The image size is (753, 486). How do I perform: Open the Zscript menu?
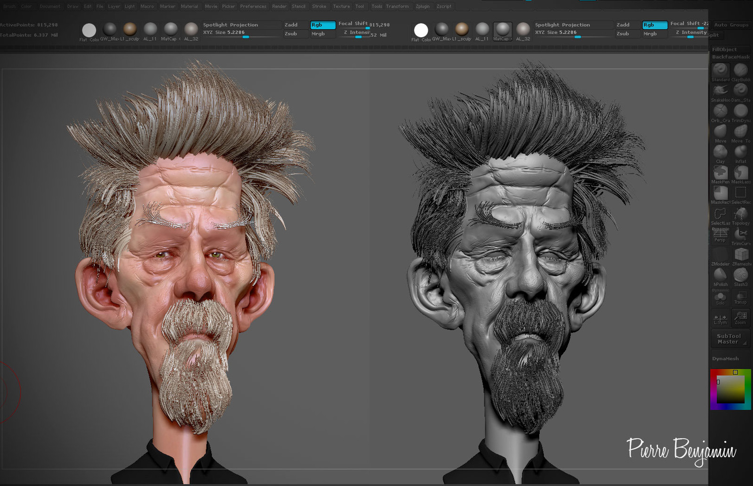tap(444, 7)
